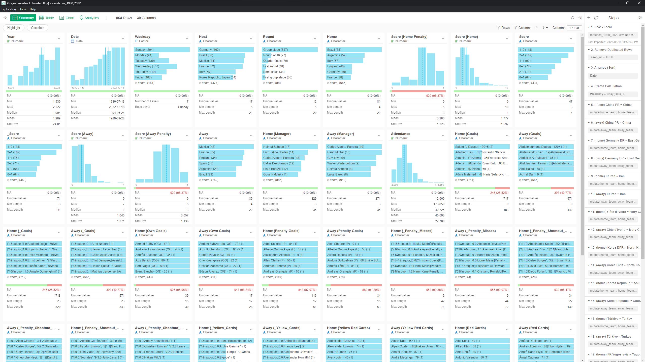Switch to the Table view
This screenshot has height=362, width=645.
tap(47, 18)
